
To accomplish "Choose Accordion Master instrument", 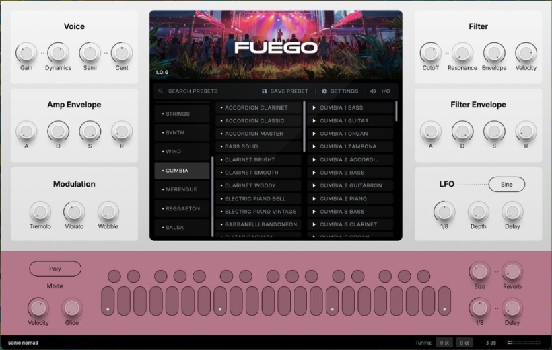I will 258,134.
